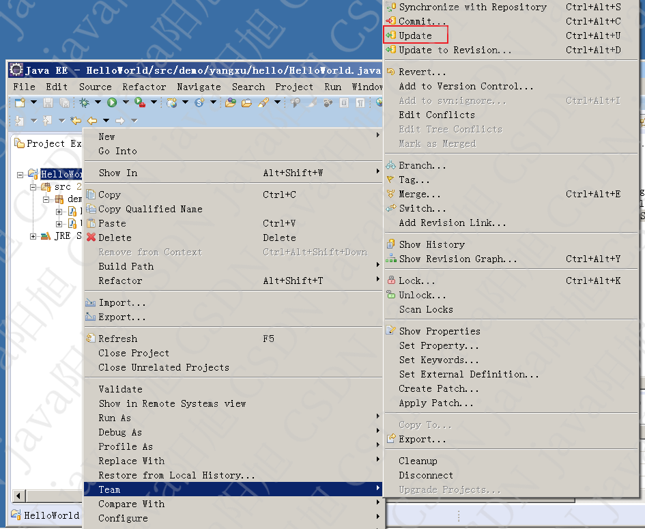The width and height of the screenshot is (645, 529).
Task: Click the Refresh icon in the context menu
Action: [89, 338]
